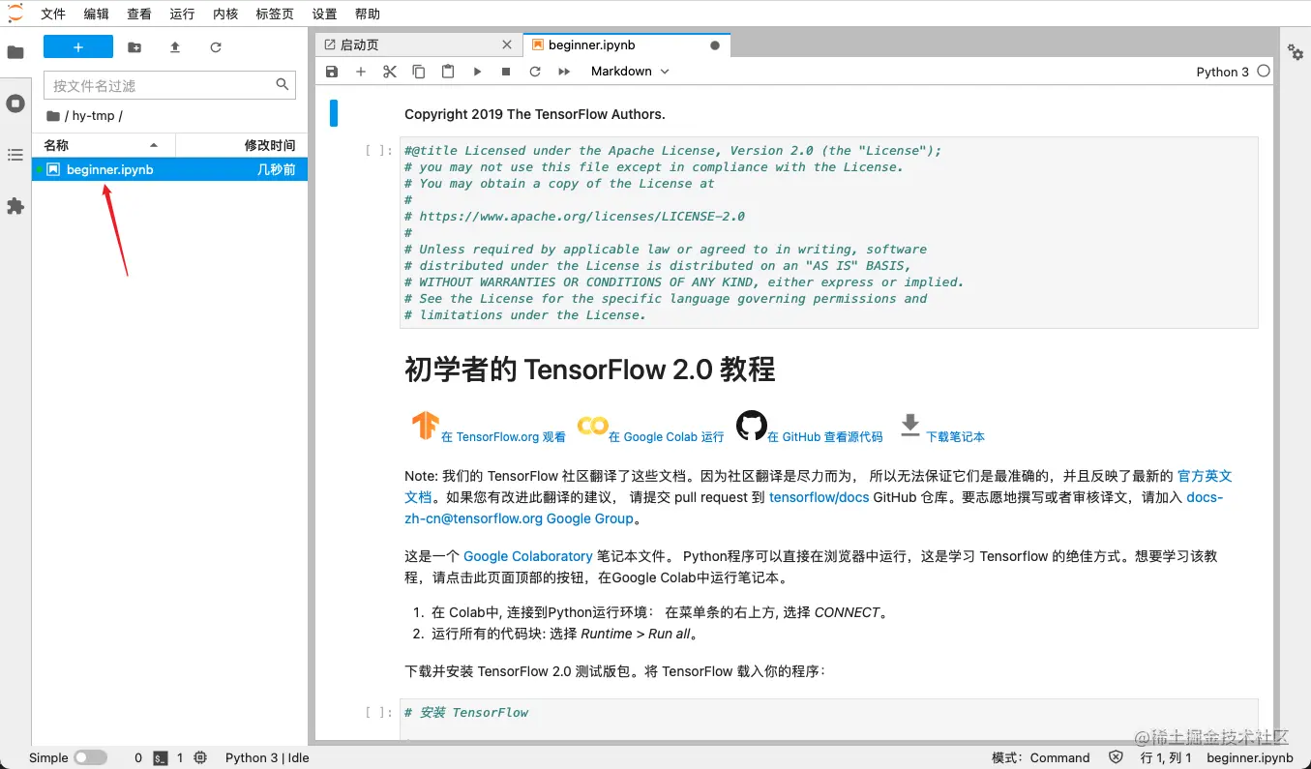Click the root folder breadcrumb icon
The image size is (1311, 769).
pos(53,116)
